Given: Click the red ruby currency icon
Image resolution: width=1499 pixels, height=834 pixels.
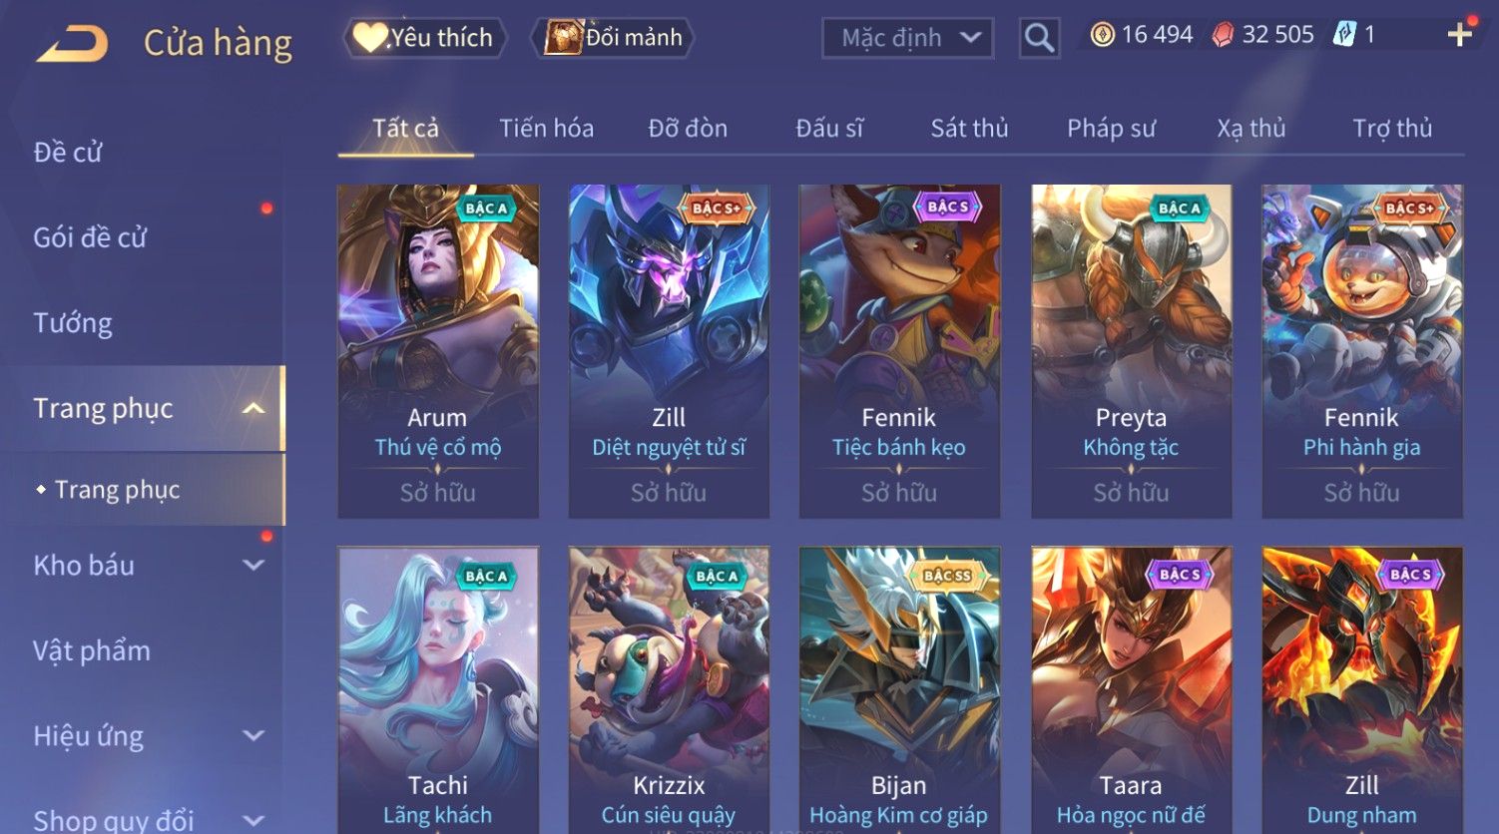Looking at the screenshot, I should pos(1223,35).
